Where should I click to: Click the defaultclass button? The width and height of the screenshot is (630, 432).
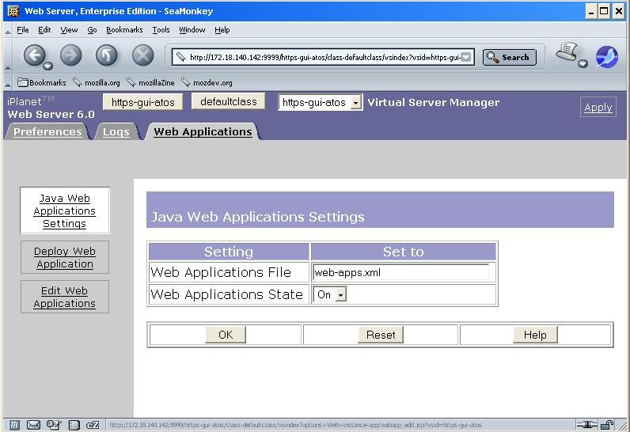click(x=228, y=101)
